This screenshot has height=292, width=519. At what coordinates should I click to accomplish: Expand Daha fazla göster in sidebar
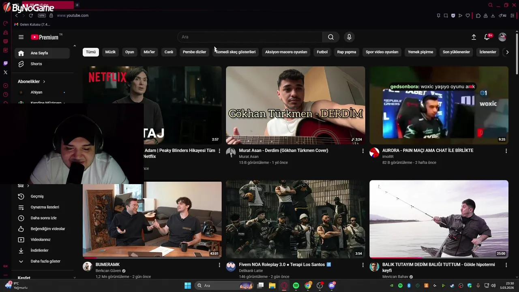point(43,261)
